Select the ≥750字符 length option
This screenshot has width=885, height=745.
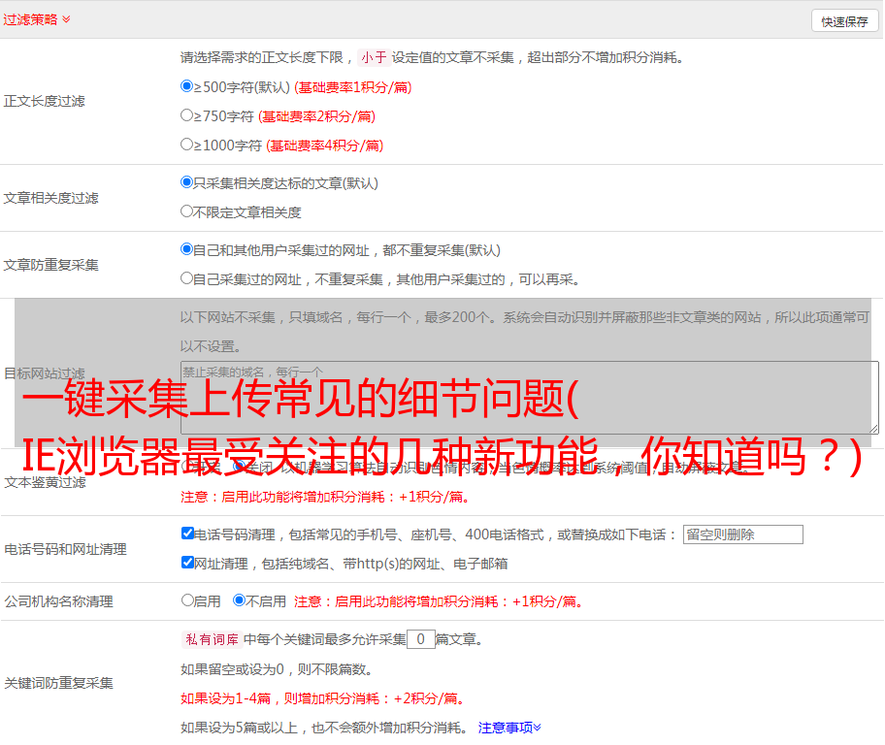click(x=186, y=115)
